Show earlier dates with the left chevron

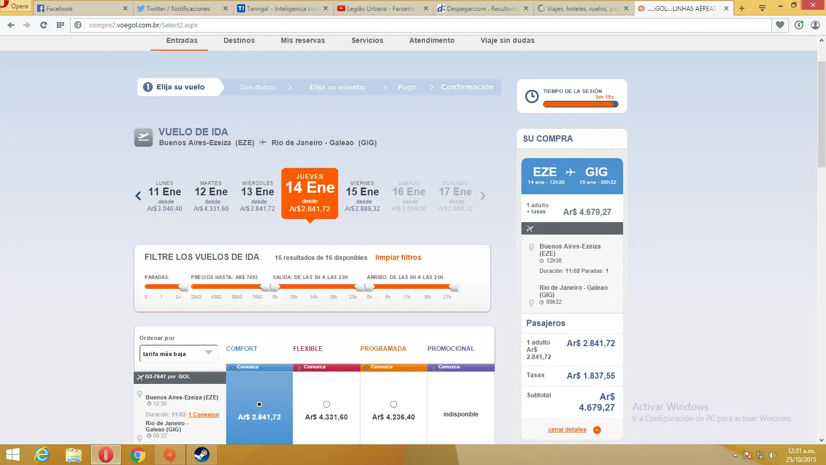[138, 196]
